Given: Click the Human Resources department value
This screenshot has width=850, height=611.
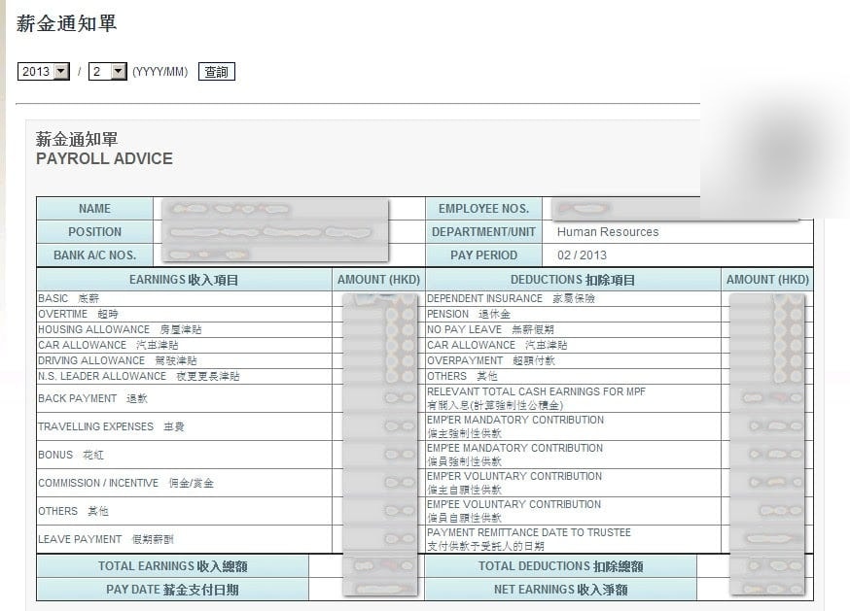Looking at the screenshot, I should click(608, 232).
